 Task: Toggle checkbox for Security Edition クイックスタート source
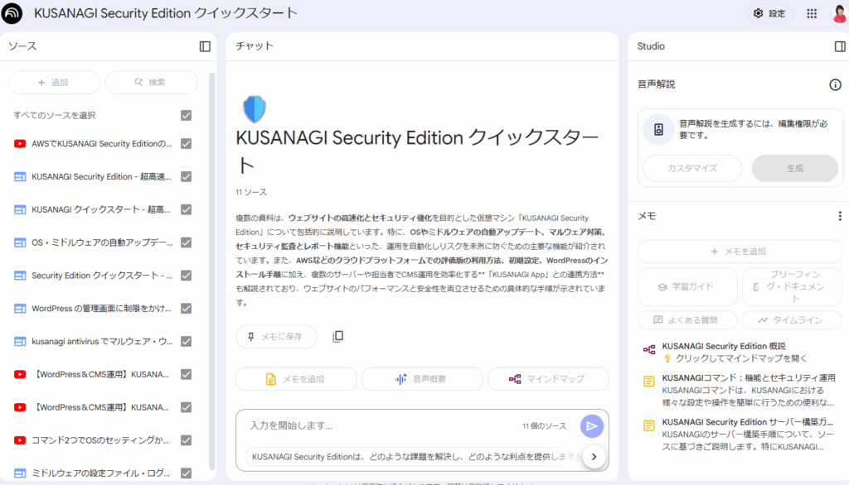click(x=187, y=276)
